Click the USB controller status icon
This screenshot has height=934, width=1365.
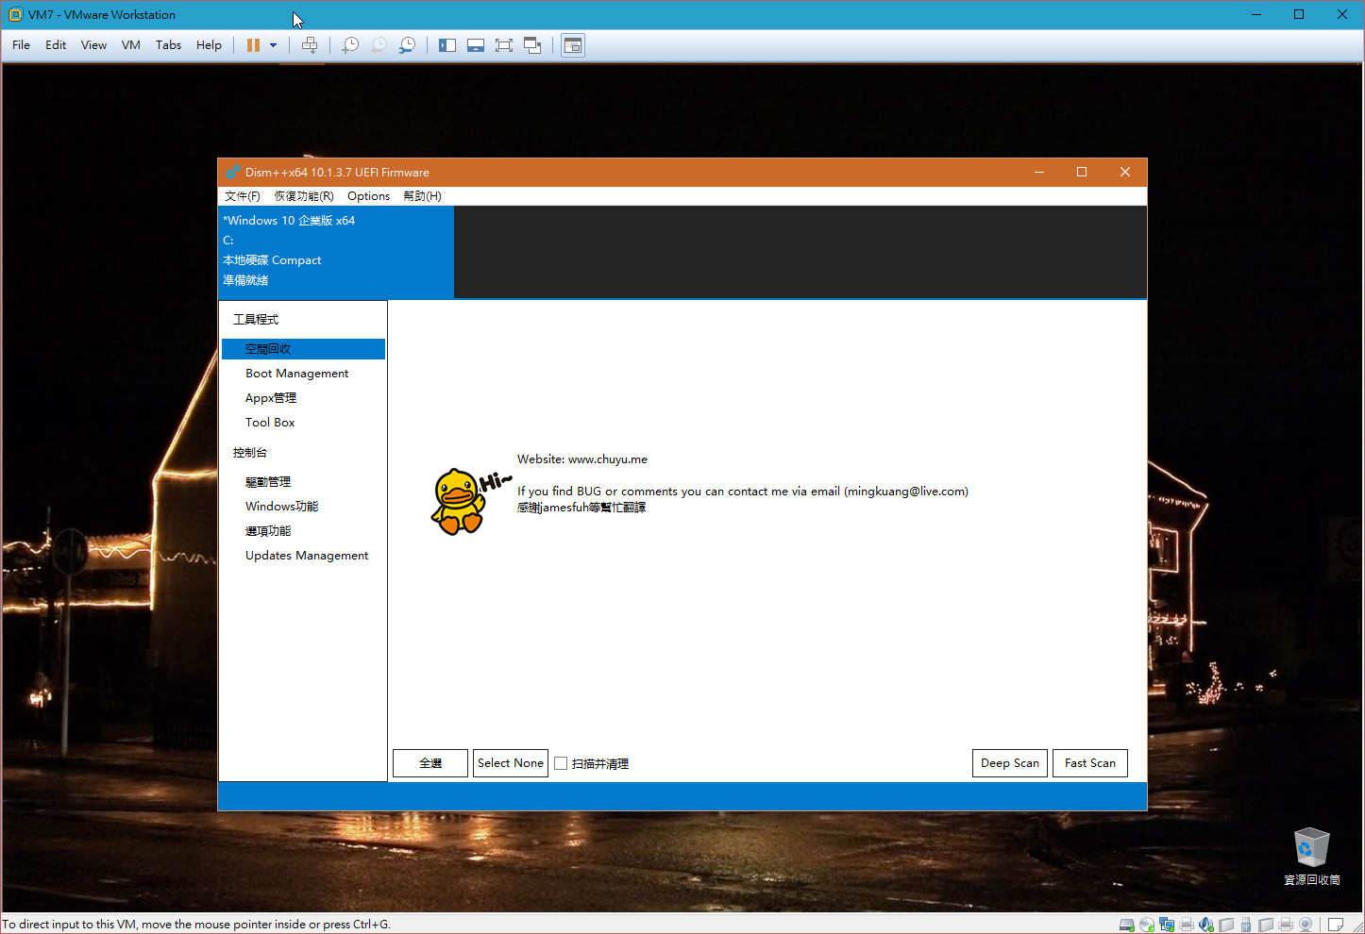1246,925
